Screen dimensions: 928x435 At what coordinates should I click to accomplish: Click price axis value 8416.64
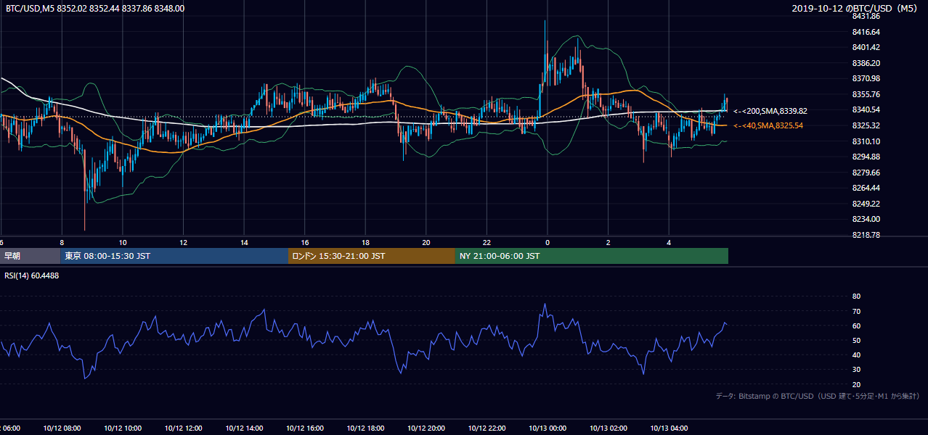[x=866, y=32]
